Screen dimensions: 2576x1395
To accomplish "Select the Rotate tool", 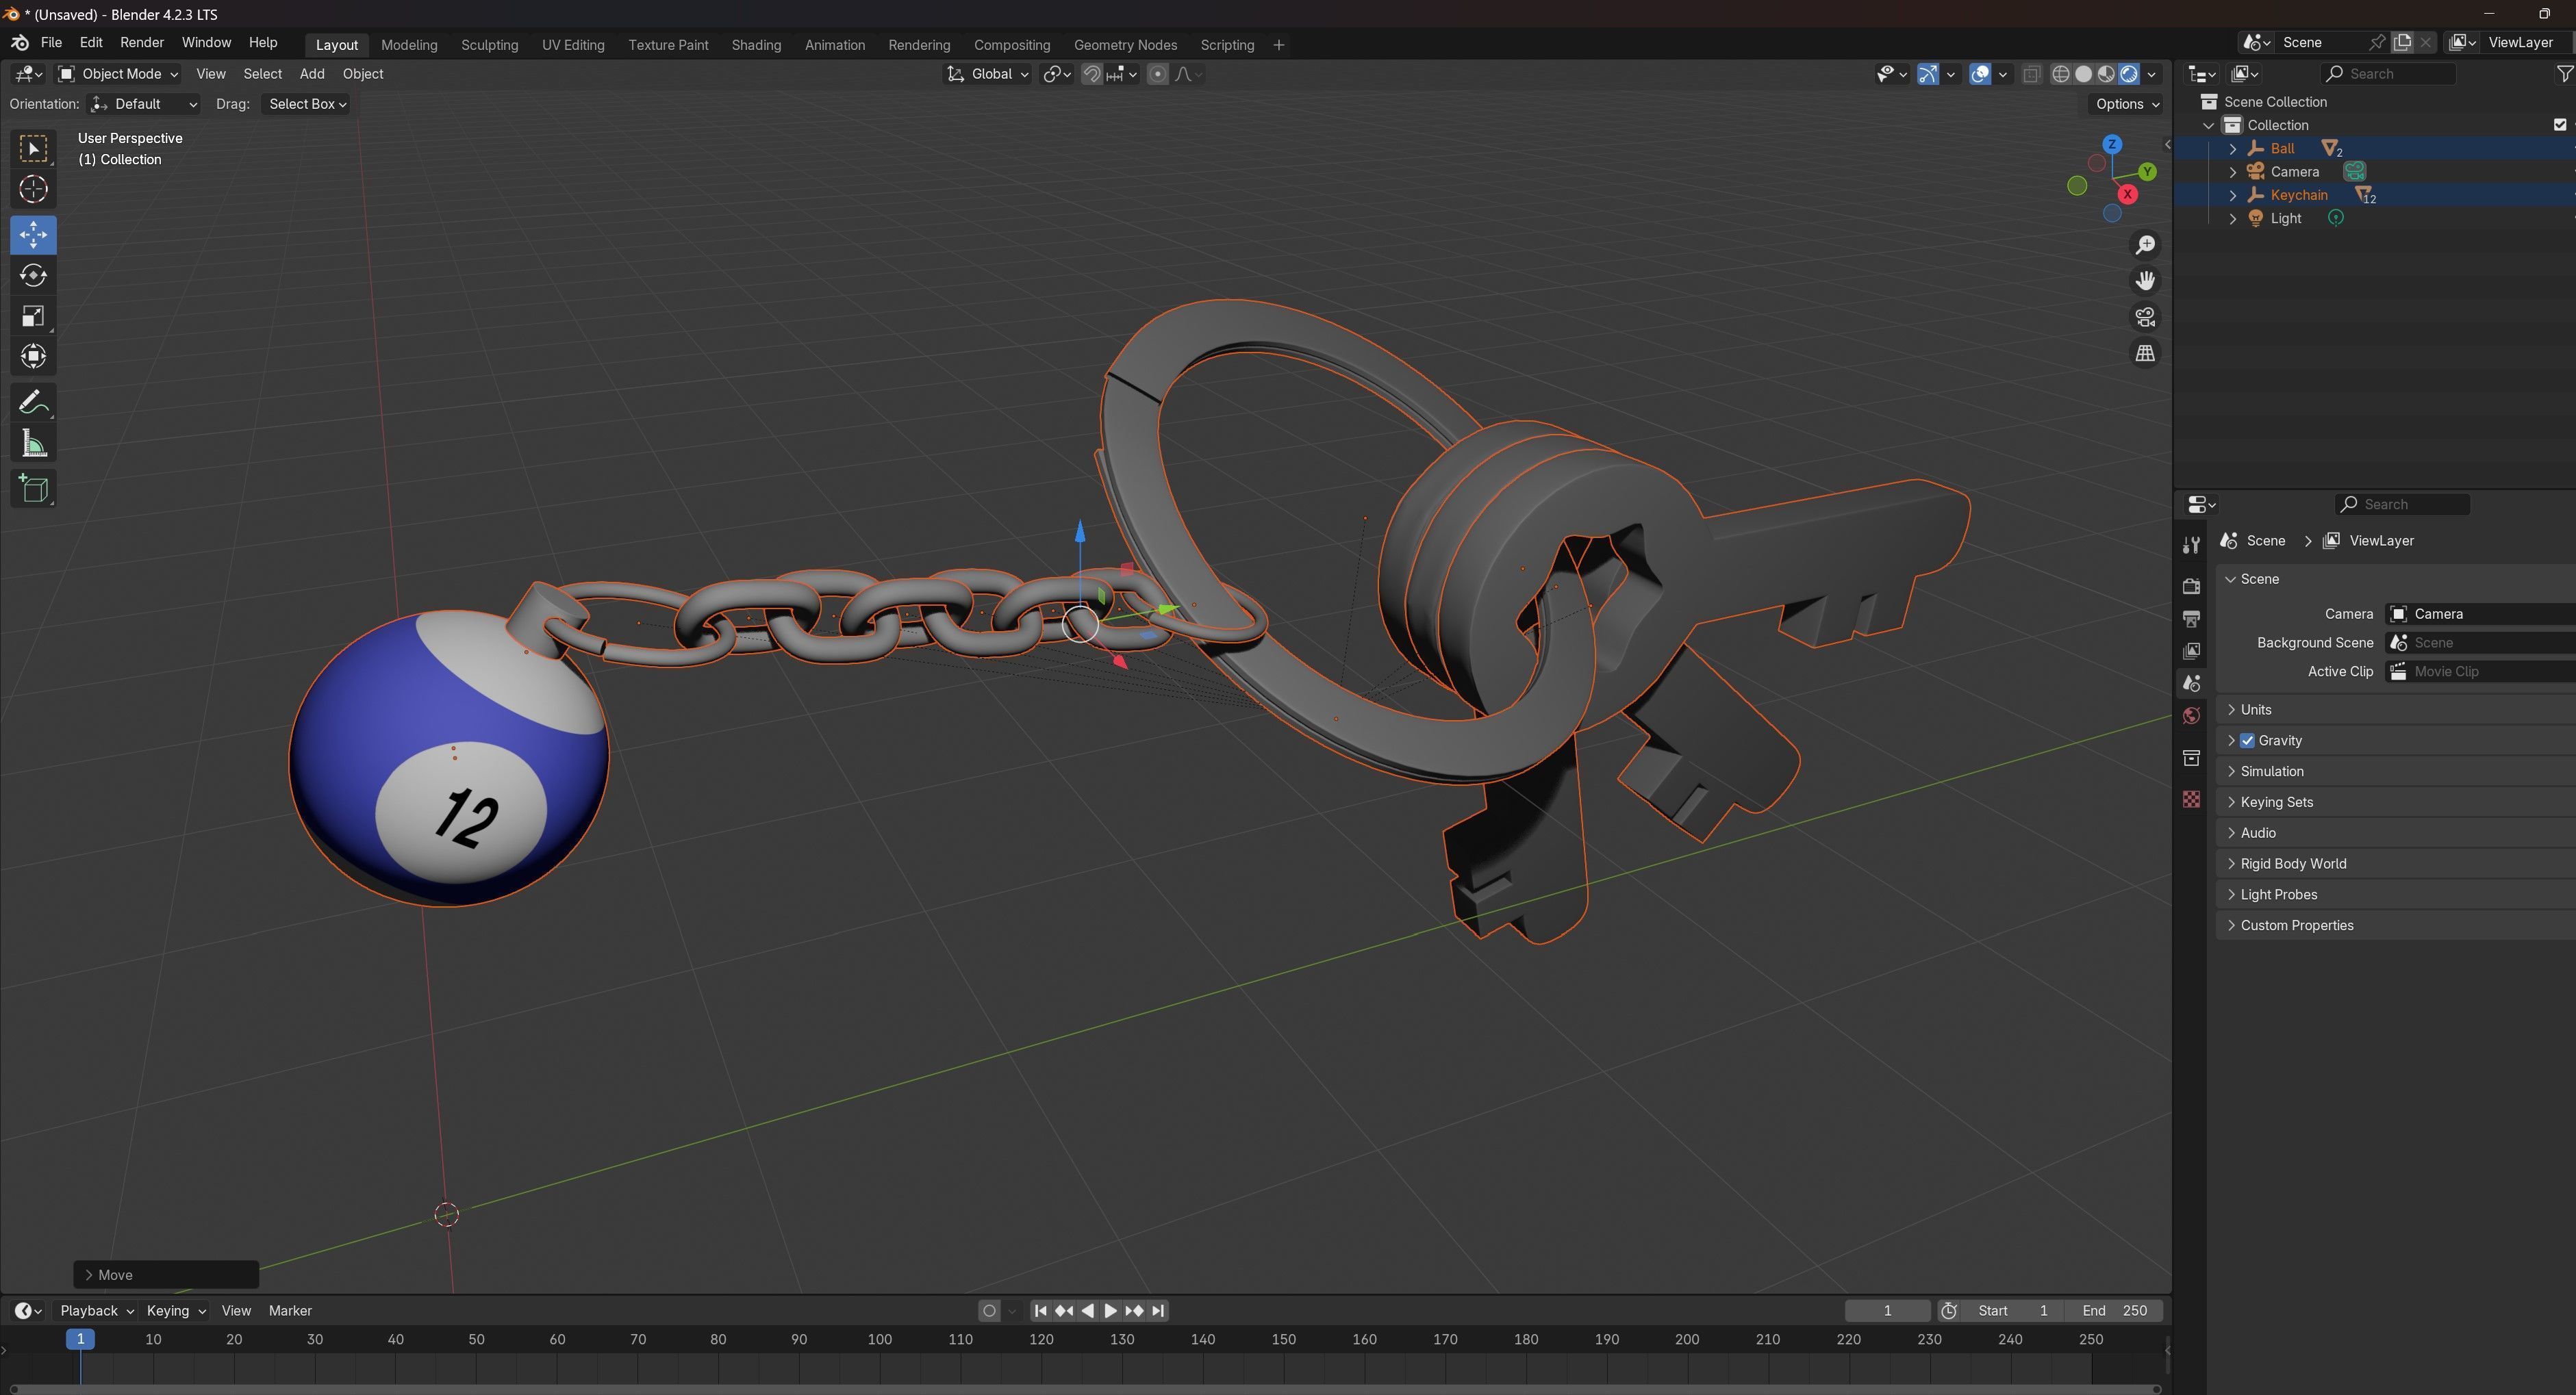I will point(33,276).
